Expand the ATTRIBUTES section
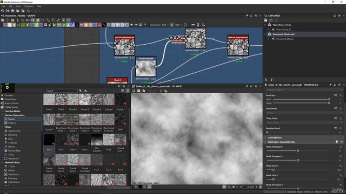Viewport: 346px width, 194px height. 265,137
